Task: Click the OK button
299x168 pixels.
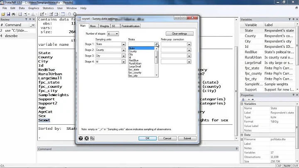Action: (147, 138)
